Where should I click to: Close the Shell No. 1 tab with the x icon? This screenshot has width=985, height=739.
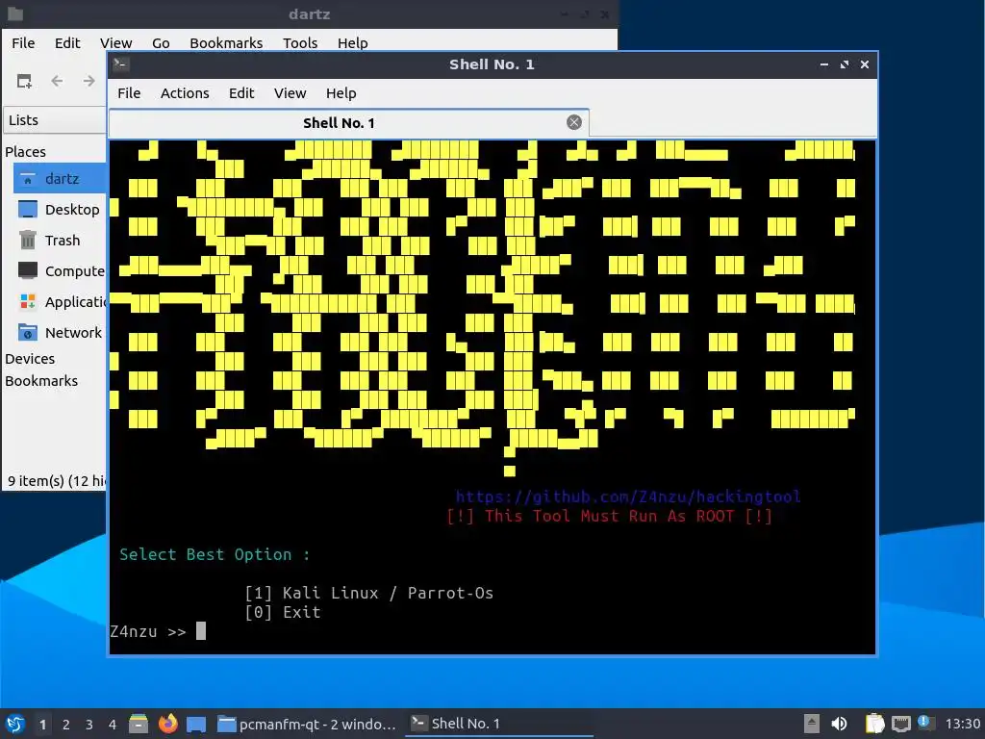click(x=573, y=122)
